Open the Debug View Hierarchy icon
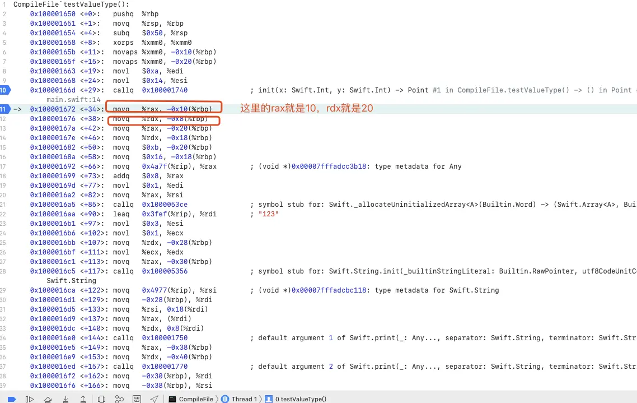637x403 pixels. pyautogui.click(x=101, y=399)
